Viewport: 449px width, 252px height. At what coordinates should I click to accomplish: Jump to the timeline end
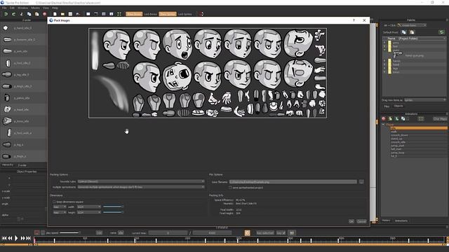click(29, 238)
